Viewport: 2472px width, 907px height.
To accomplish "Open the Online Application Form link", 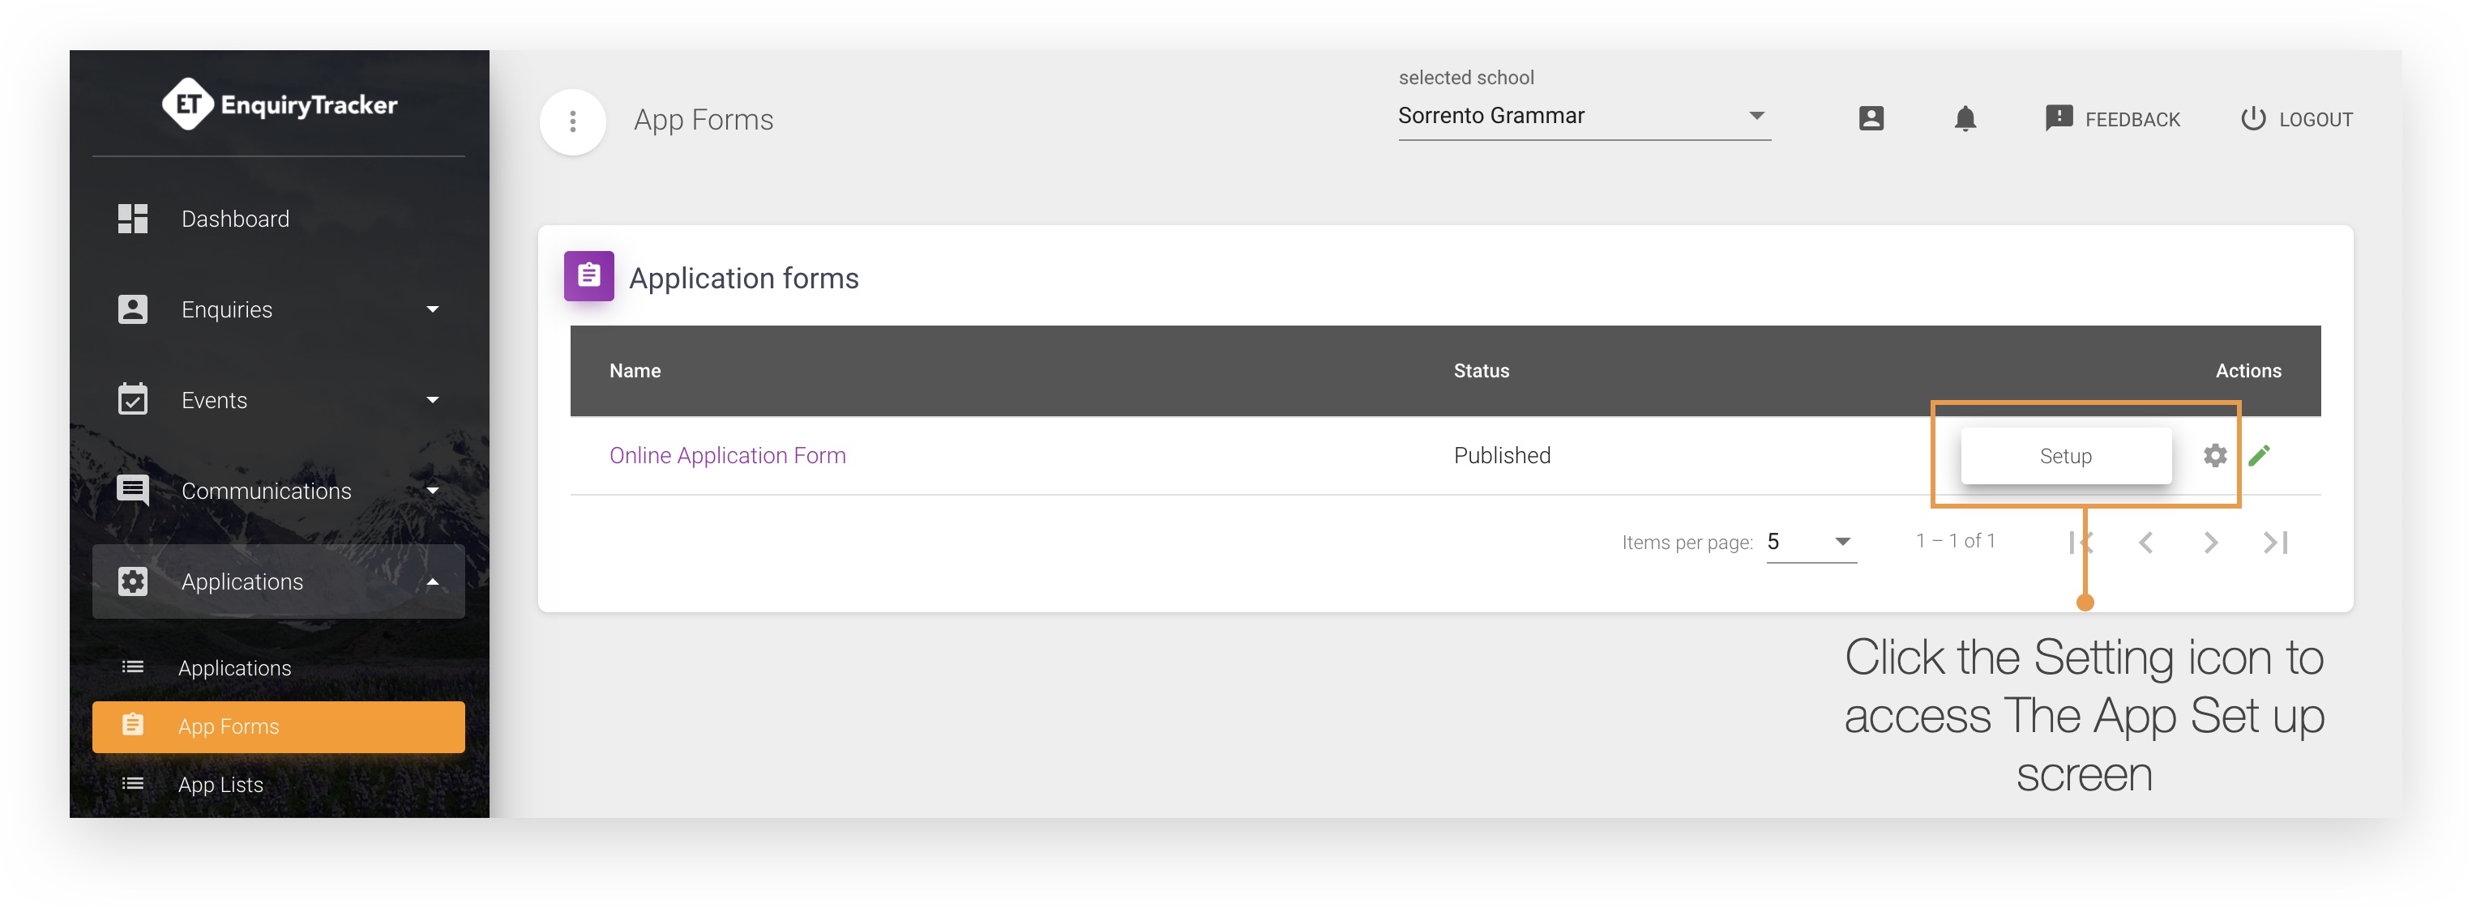I will pos(727,455).
